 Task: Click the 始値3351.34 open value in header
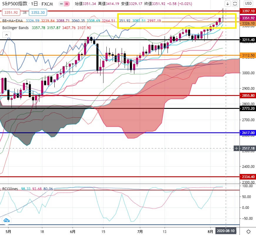85,4
